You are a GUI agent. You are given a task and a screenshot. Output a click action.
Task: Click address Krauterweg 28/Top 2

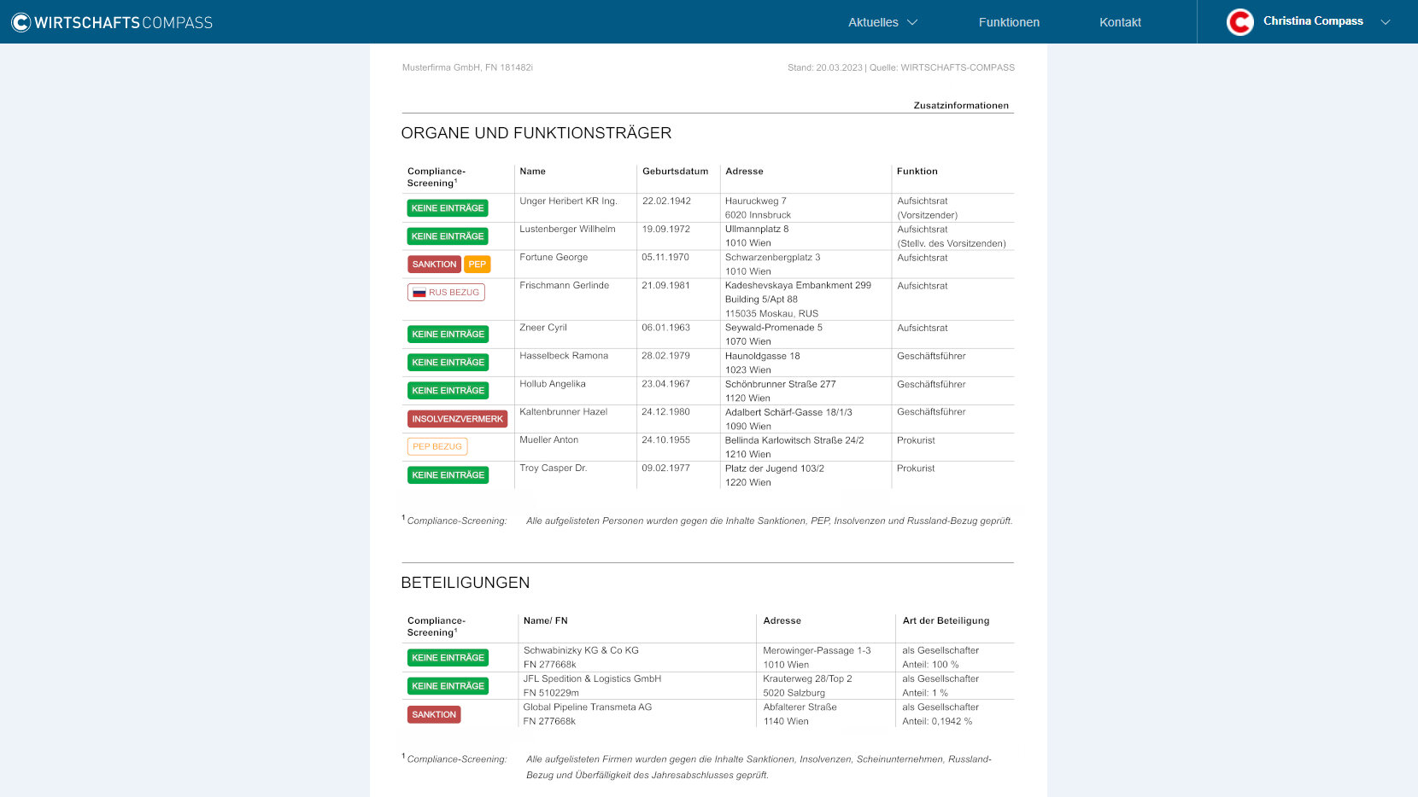point(807,679)
